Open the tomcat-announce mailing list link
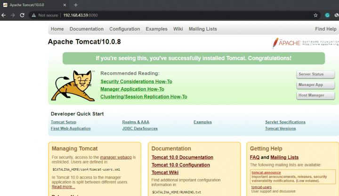This screenshot has width=339, height=196. coord(266,172)
